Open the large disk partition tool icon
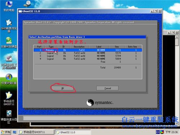This screenshot has height=135, width=180. pyautogui.click(x=9, y=62)
